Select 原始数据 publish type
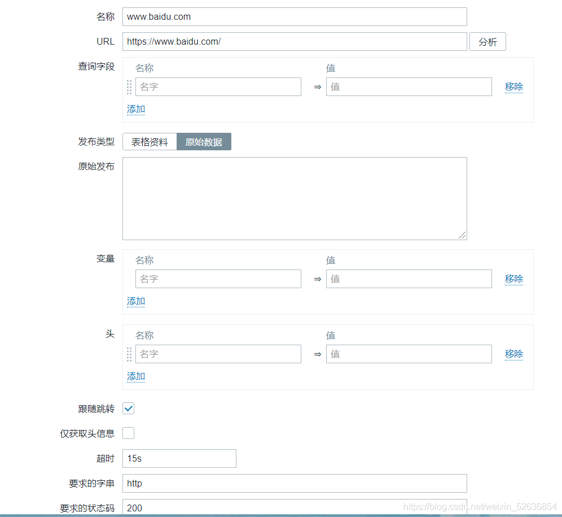 click(204, 142)
